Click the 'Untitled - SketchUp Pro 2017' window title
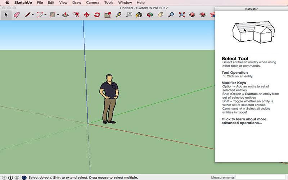The width and height of the screenshot is (288, 180). 144,8
